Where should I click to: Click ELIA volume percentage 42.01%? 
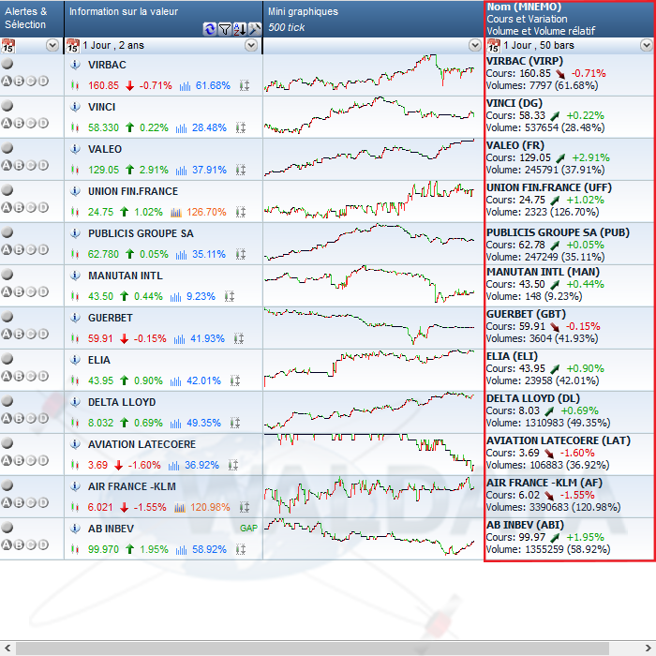(203, 380)
